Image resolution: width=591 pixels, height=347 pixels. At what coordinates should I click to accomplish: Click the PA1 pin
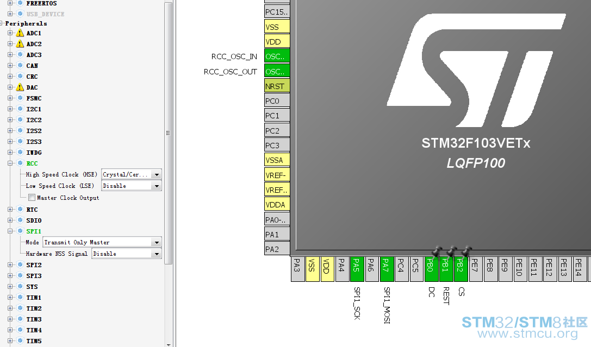tap(277, 235)
